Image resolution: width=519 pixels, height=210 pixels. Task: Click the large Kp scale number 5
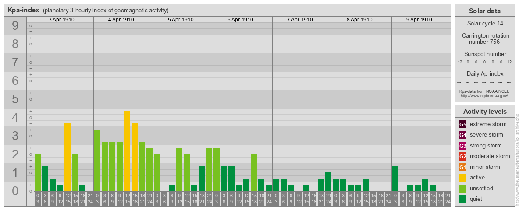pos(15,99)
